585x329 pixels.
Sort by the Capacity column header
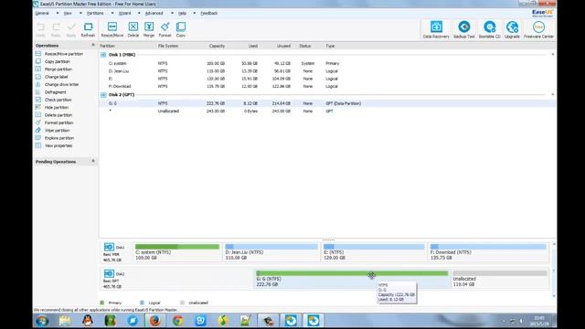click(x=217, y=46)
